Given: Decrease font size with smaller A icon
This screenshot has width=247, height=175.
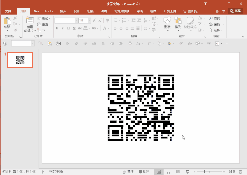Looking at the screenshot, I should [100, 20].
